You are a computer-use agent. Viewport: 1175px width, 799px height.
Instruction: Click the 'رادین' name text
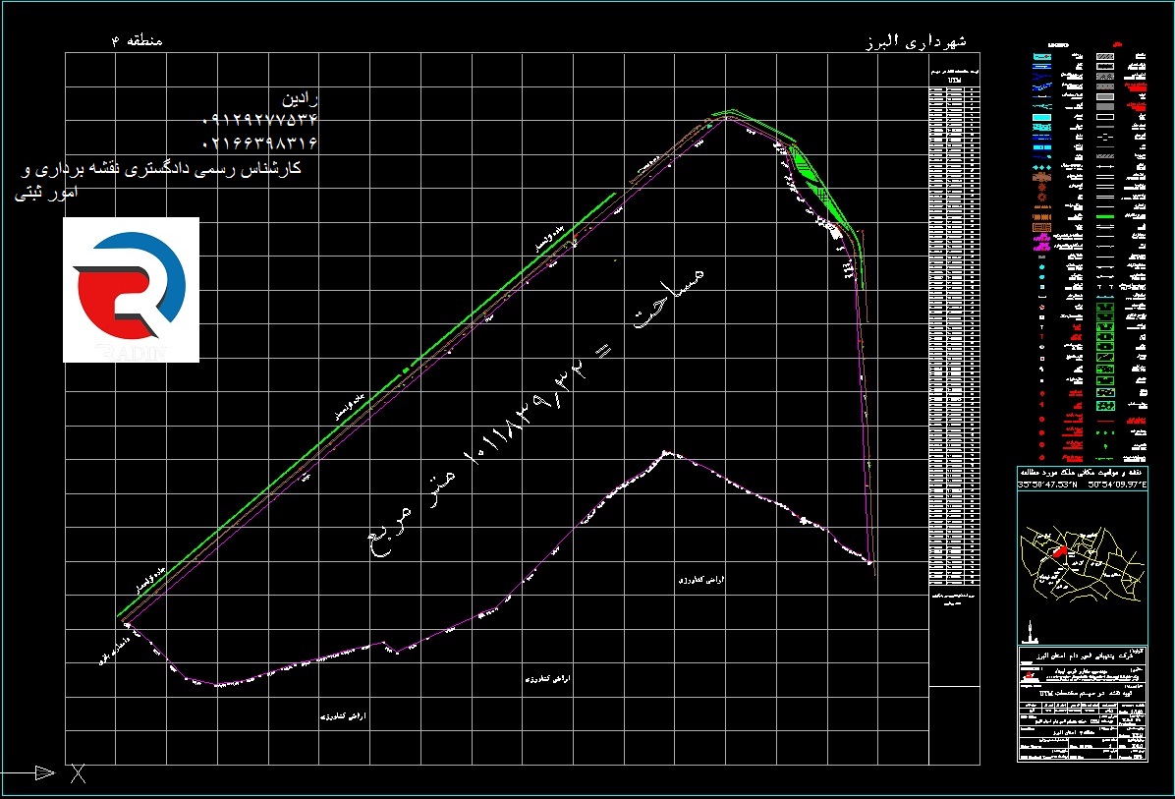301,98
